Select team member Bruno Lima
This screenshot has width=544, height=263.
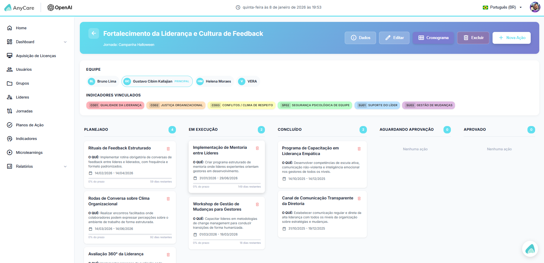tap(102, 81)
